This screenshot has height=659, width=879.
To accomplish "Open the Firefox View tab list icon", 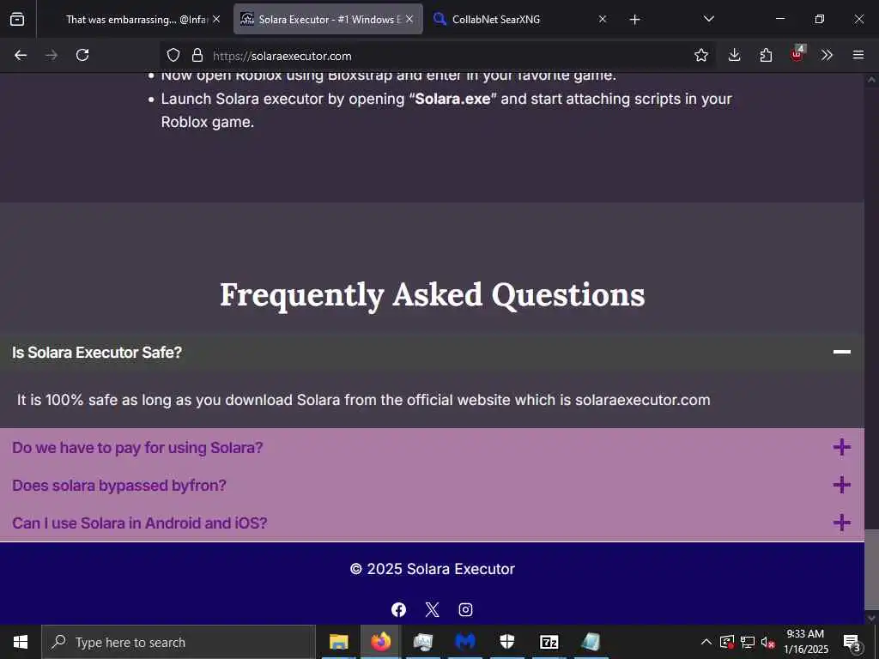I will 17,19.
